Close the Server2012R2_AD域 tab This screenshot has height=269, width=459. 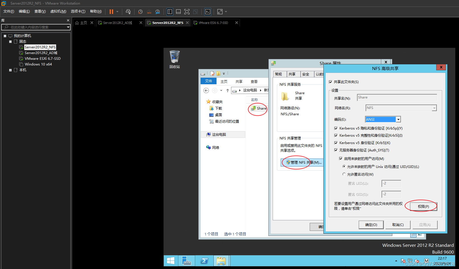pos(141,23)
